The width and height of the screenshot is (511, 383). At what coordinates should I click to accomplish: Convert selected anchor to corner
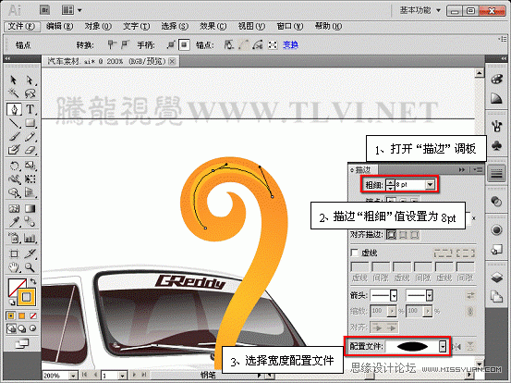(112, 44)
